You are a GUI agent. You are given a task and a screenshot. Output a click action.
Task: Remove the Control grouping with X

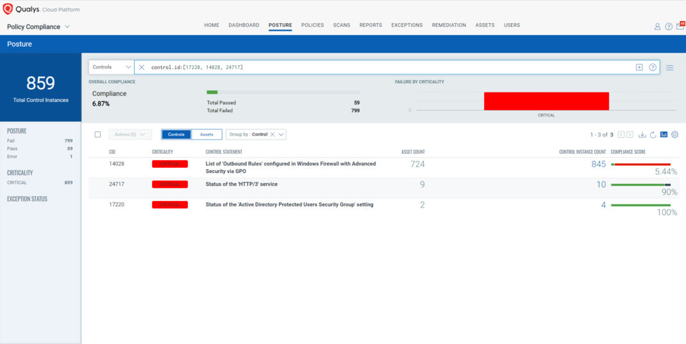[272, 135]
